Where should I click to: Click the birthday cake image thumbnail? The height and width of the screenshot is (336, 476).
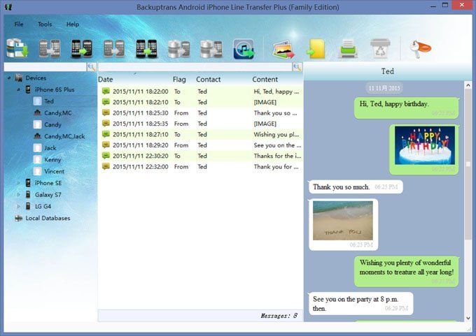pos(424,145)
